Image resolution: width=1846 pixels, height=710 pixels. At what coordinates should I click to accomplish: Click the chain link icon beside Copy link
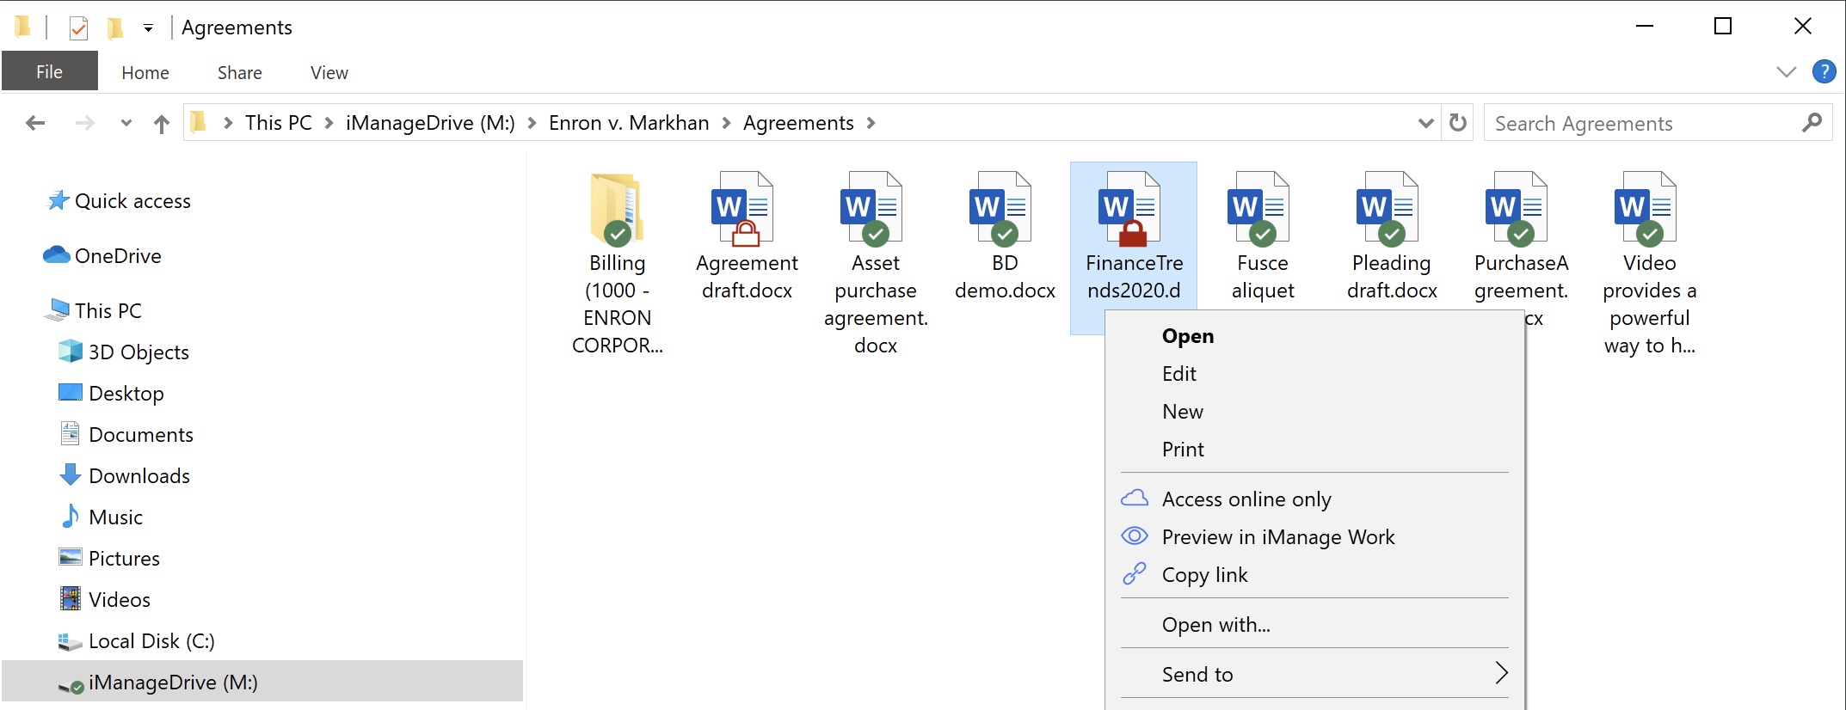pos(1135,573)
